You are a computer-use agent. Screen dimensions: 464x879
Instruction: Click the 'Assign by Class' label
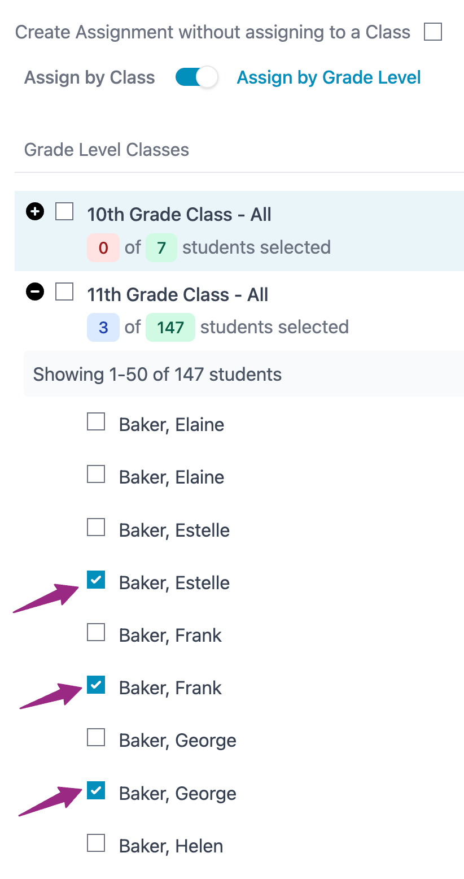tap(90, 77)
